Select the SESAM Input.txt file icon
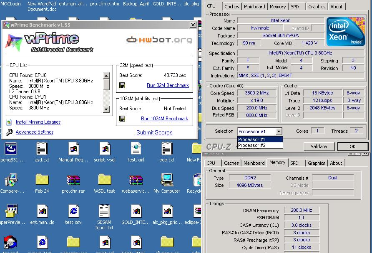 104,211
